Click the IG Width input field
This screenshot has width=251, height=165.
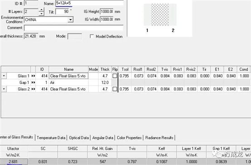coord(107,19)
